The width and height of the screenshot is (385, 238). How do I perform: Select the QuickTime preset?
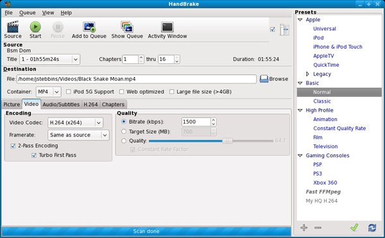click(x=326, y=65)
